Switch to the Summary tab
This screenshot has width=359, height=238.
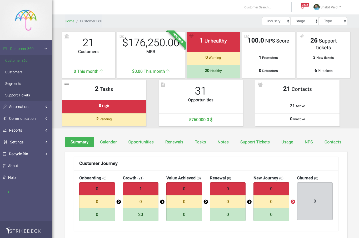(79, 142)
